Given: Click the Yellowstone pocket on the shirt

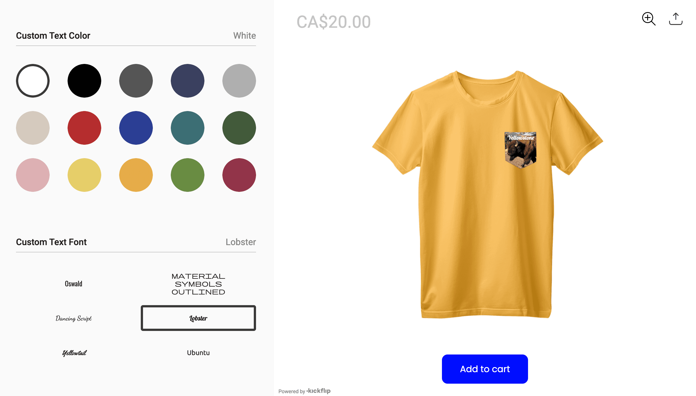Looking at the screenshot, I should point(520,150).
